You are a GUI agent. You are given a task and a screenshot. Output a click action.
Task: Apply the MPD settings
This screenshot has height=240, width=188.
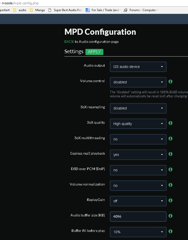pos(94,52)
